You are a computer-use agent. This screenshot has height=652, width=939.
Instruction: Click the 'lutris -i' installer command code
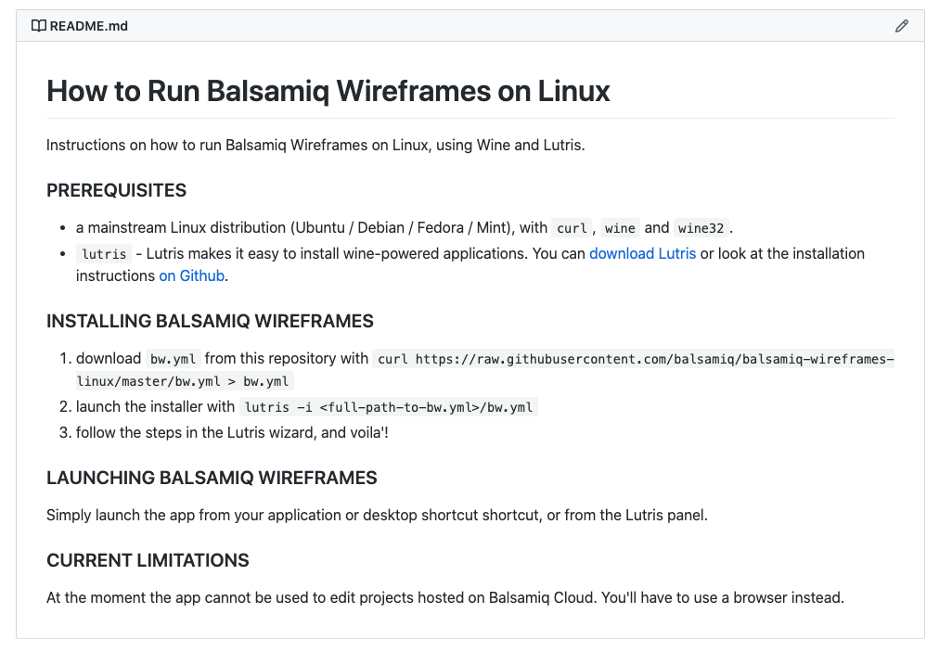tap(389, 407)
